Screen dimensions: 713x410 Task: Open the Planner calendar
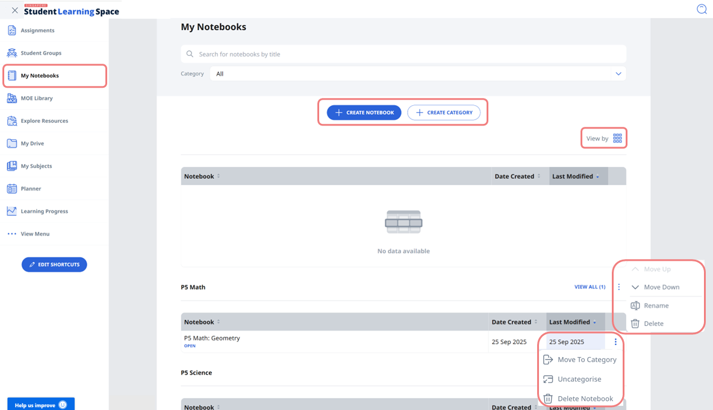click(31, 189)
